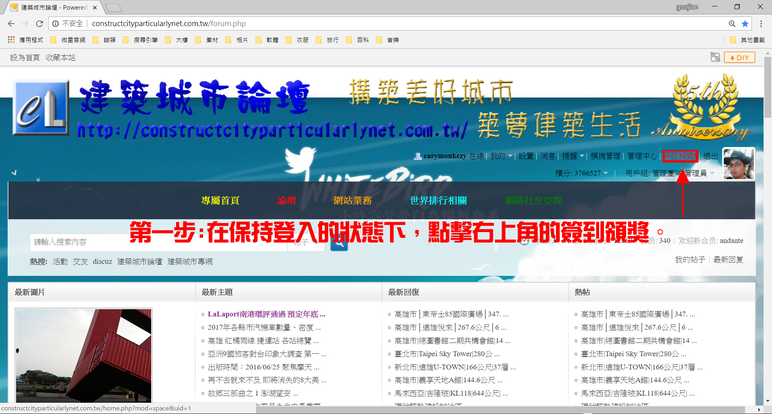Screen dimensions: 772x414
Task: Bookmark page with the star icon
Action: pos(745,24)
